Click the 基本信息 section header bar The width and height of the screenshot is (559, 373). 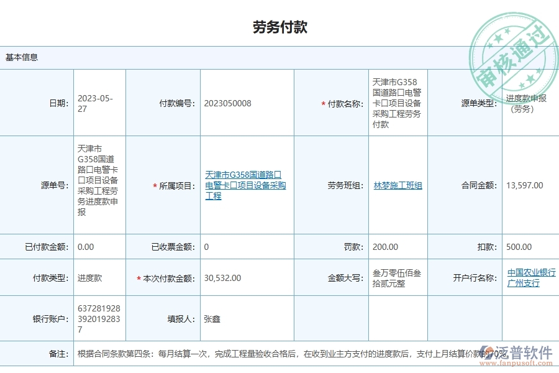[20, 58]
